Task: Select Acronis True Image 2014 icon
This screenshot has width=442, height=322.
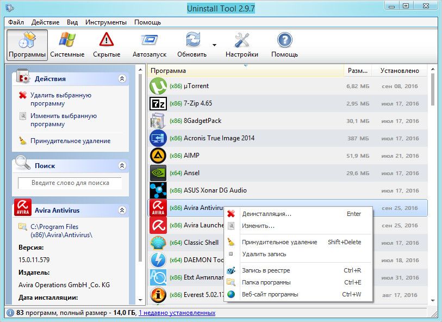Action: coord(158,138)
